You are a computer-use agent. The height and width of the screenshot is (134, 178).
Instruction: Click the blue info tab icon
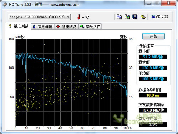click(x=34, y=27)
